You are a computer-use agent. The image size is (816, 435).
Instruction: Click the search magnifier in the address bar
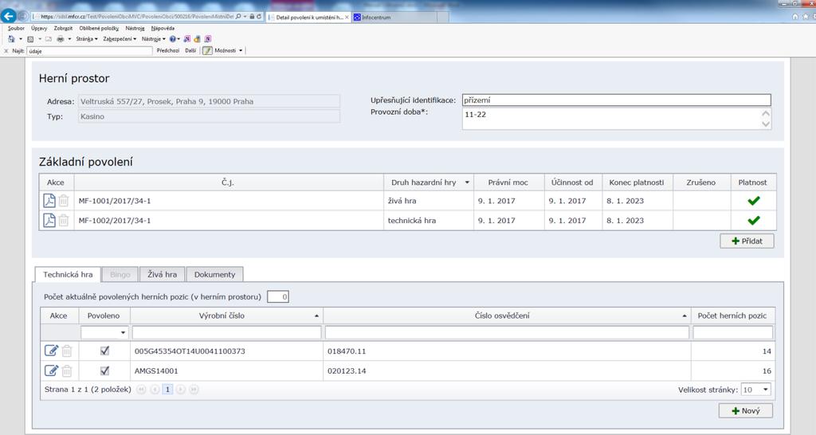[x=238, y=17]
